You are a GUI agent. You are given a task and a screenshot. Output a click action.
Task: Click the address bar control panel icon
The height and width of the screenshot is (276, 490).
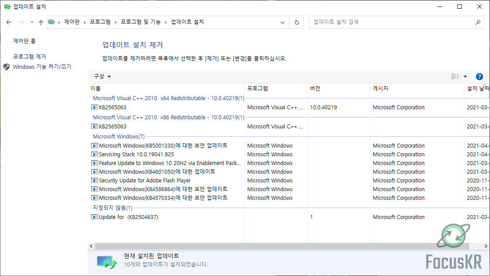click(51, 22)
